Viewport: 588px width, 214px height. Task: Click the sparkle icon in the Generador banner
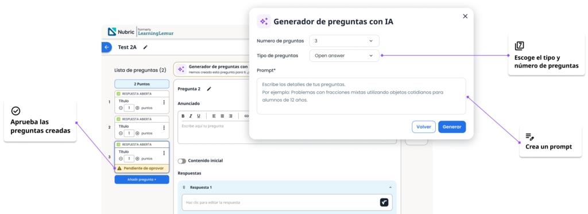coord(181,69)
